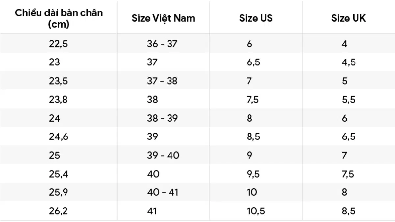Viewport: 395px width, 222px height.
Task: Select the 25,4 foot length cell
Action: [59, 174]
